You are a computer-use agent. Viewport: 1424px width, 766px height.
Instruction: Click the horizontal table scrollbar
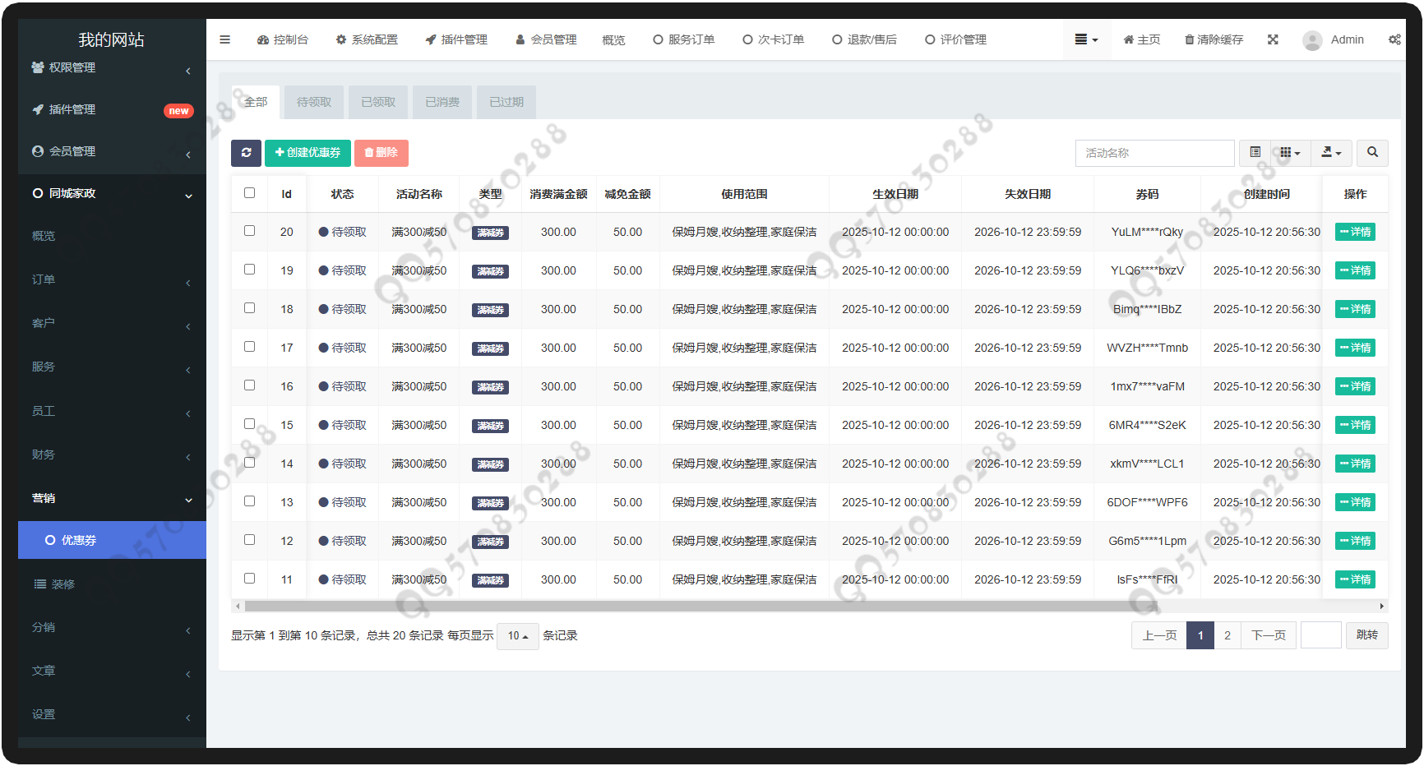tap(700, 607)
